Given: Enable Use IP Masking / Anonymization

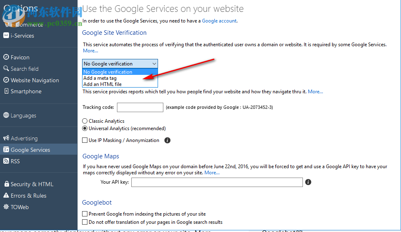Looking at the screenshot, I should [x=85, y=140].
